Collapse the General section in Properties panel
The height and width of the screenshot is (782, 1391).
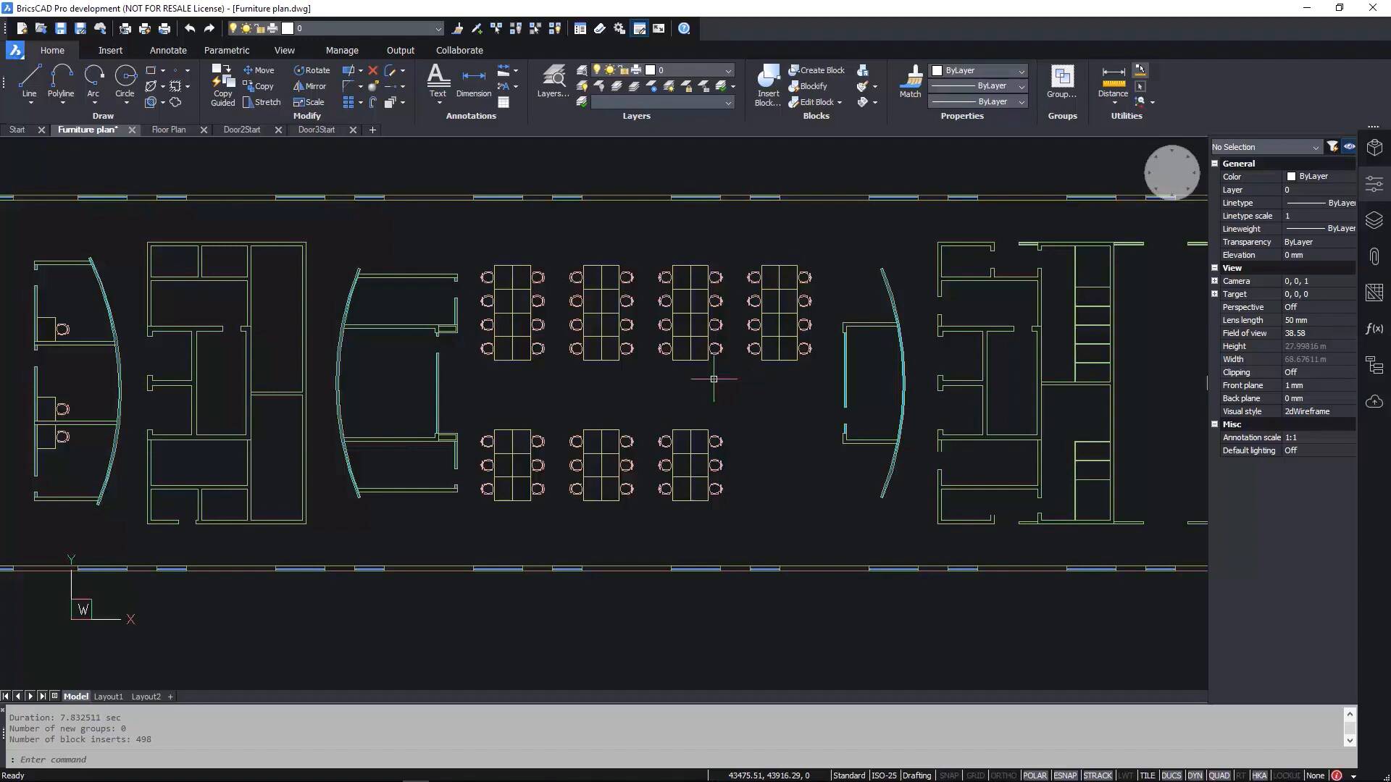pyautogui.click(x=1215, y=164)
